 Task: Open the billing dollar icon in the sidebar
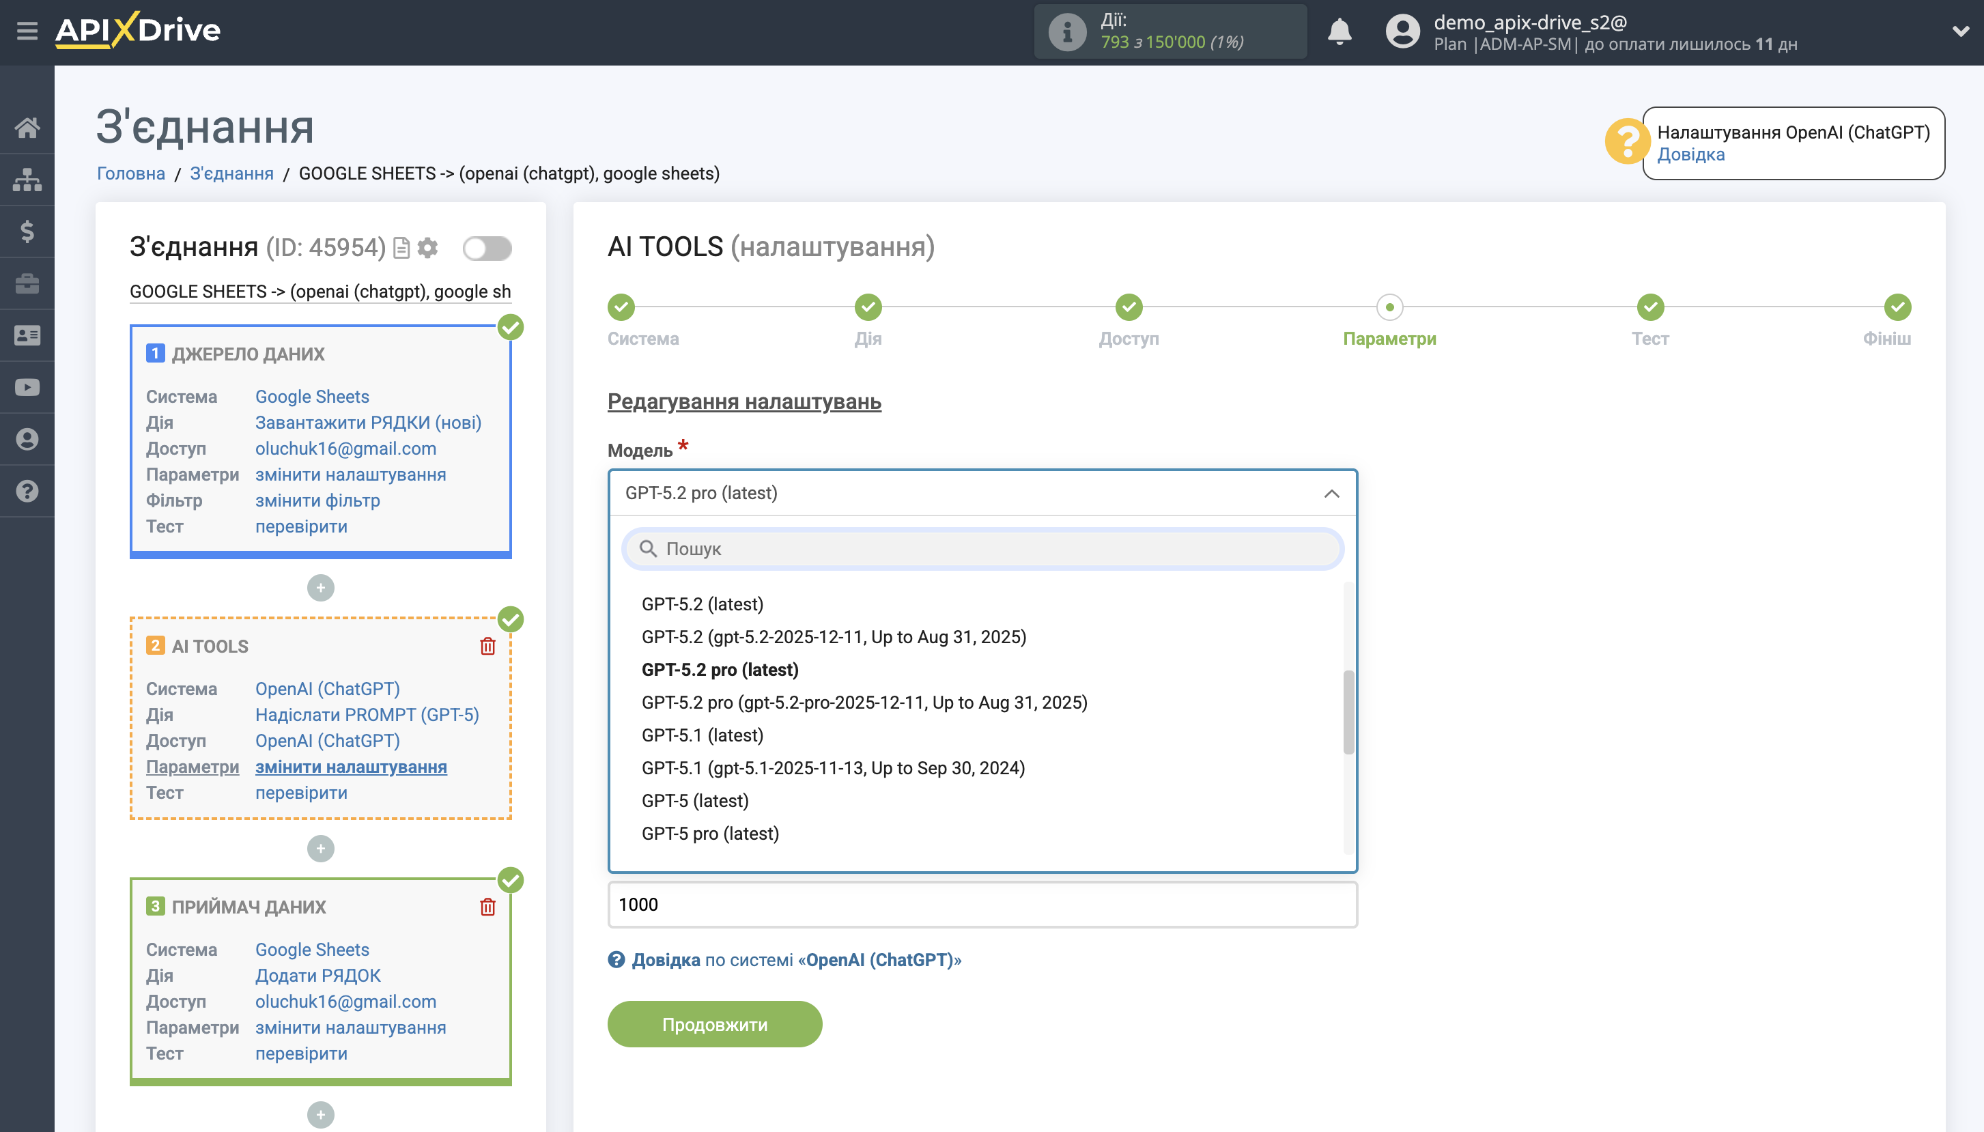pos(28,231)
